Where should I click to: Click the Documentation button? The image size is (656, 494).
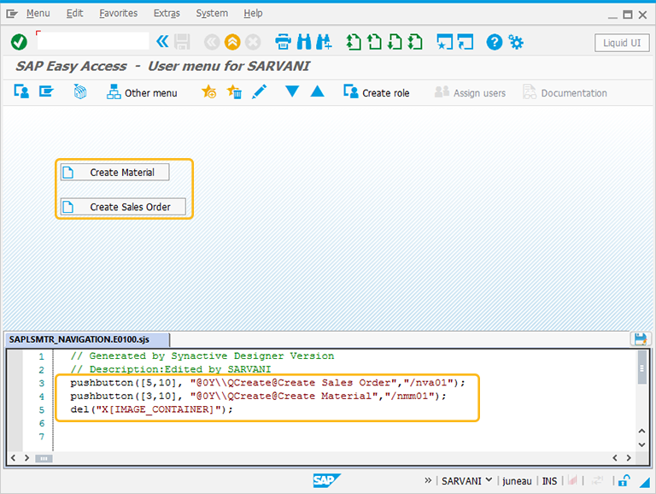(x=565, y=92)
